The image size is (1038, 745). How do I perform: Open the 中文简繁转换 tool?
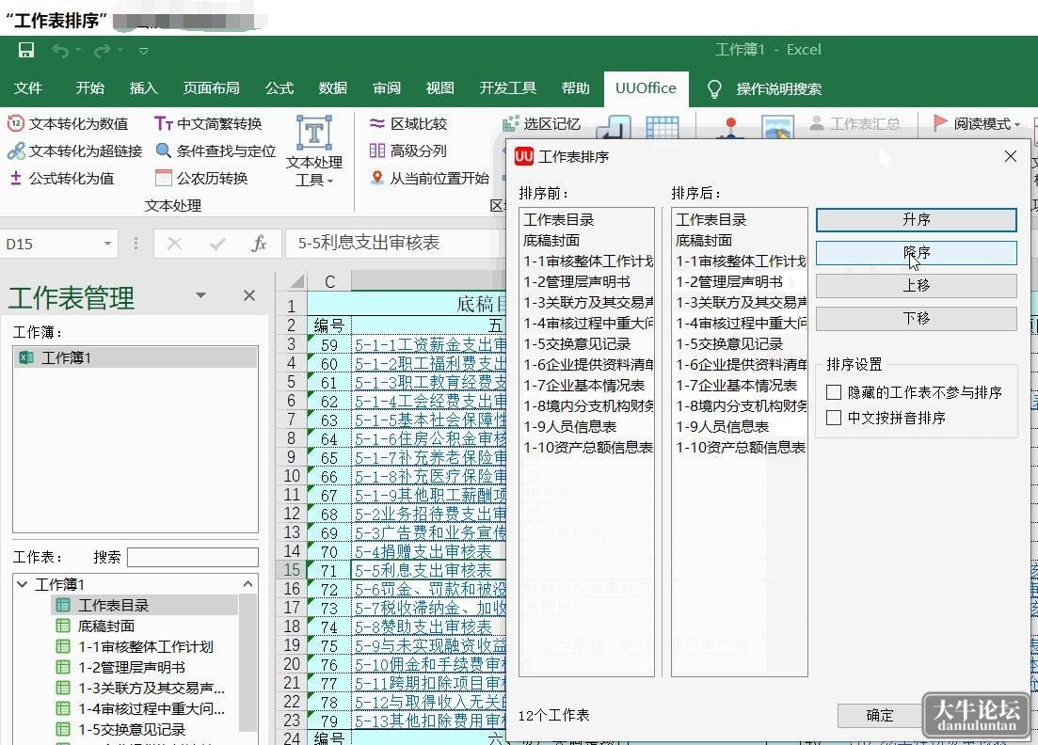pyautogui.click(x=208, y=124)
